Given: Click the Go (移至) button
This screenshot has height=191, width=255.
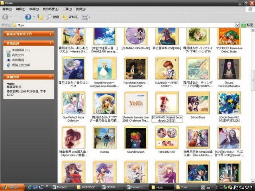Looking at the screenshot, I should 247,25.
